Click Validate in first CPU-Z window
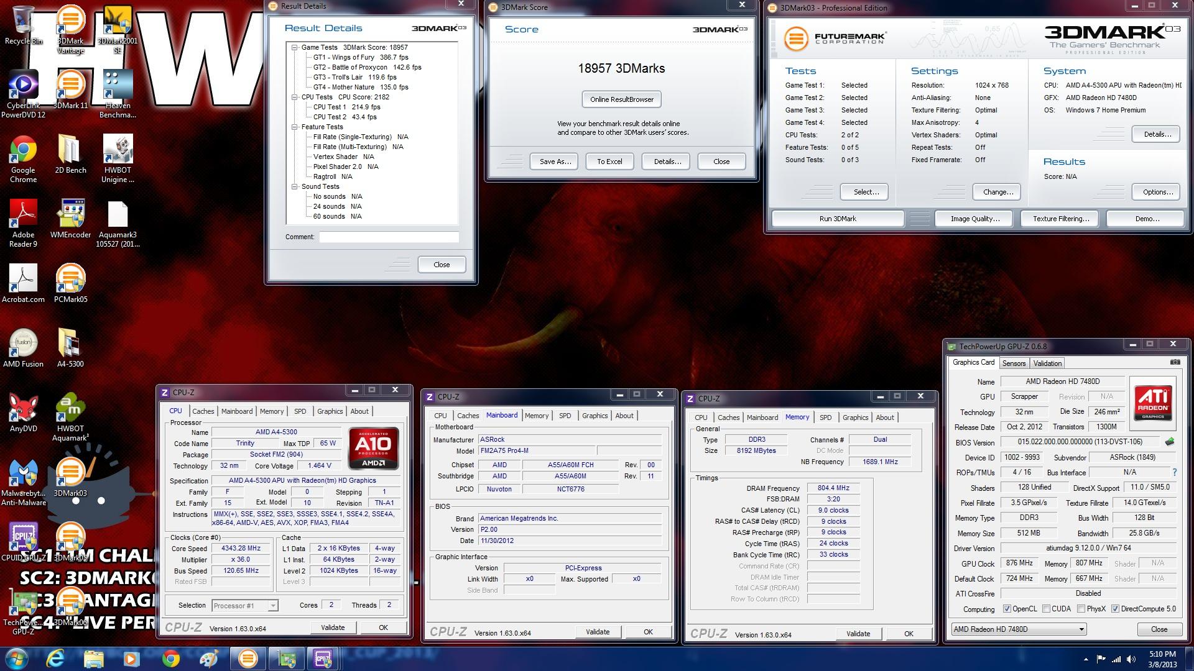The image size is (1194, 671). (333, 628)
